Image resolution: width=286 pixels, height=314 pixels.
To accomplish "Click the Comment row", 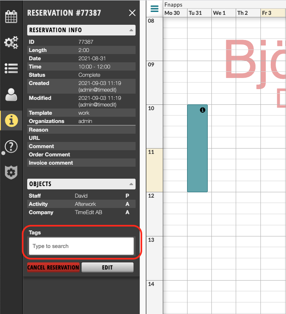I will tap(82, 146).
